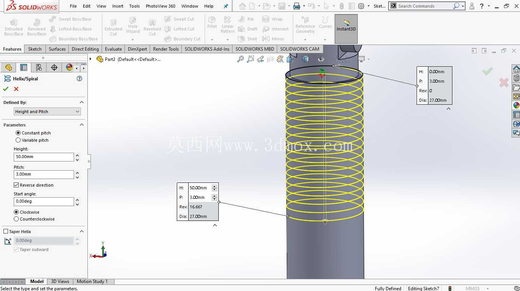
Task: Enable the Taper Helix checkbox
Action: (6, 232)
